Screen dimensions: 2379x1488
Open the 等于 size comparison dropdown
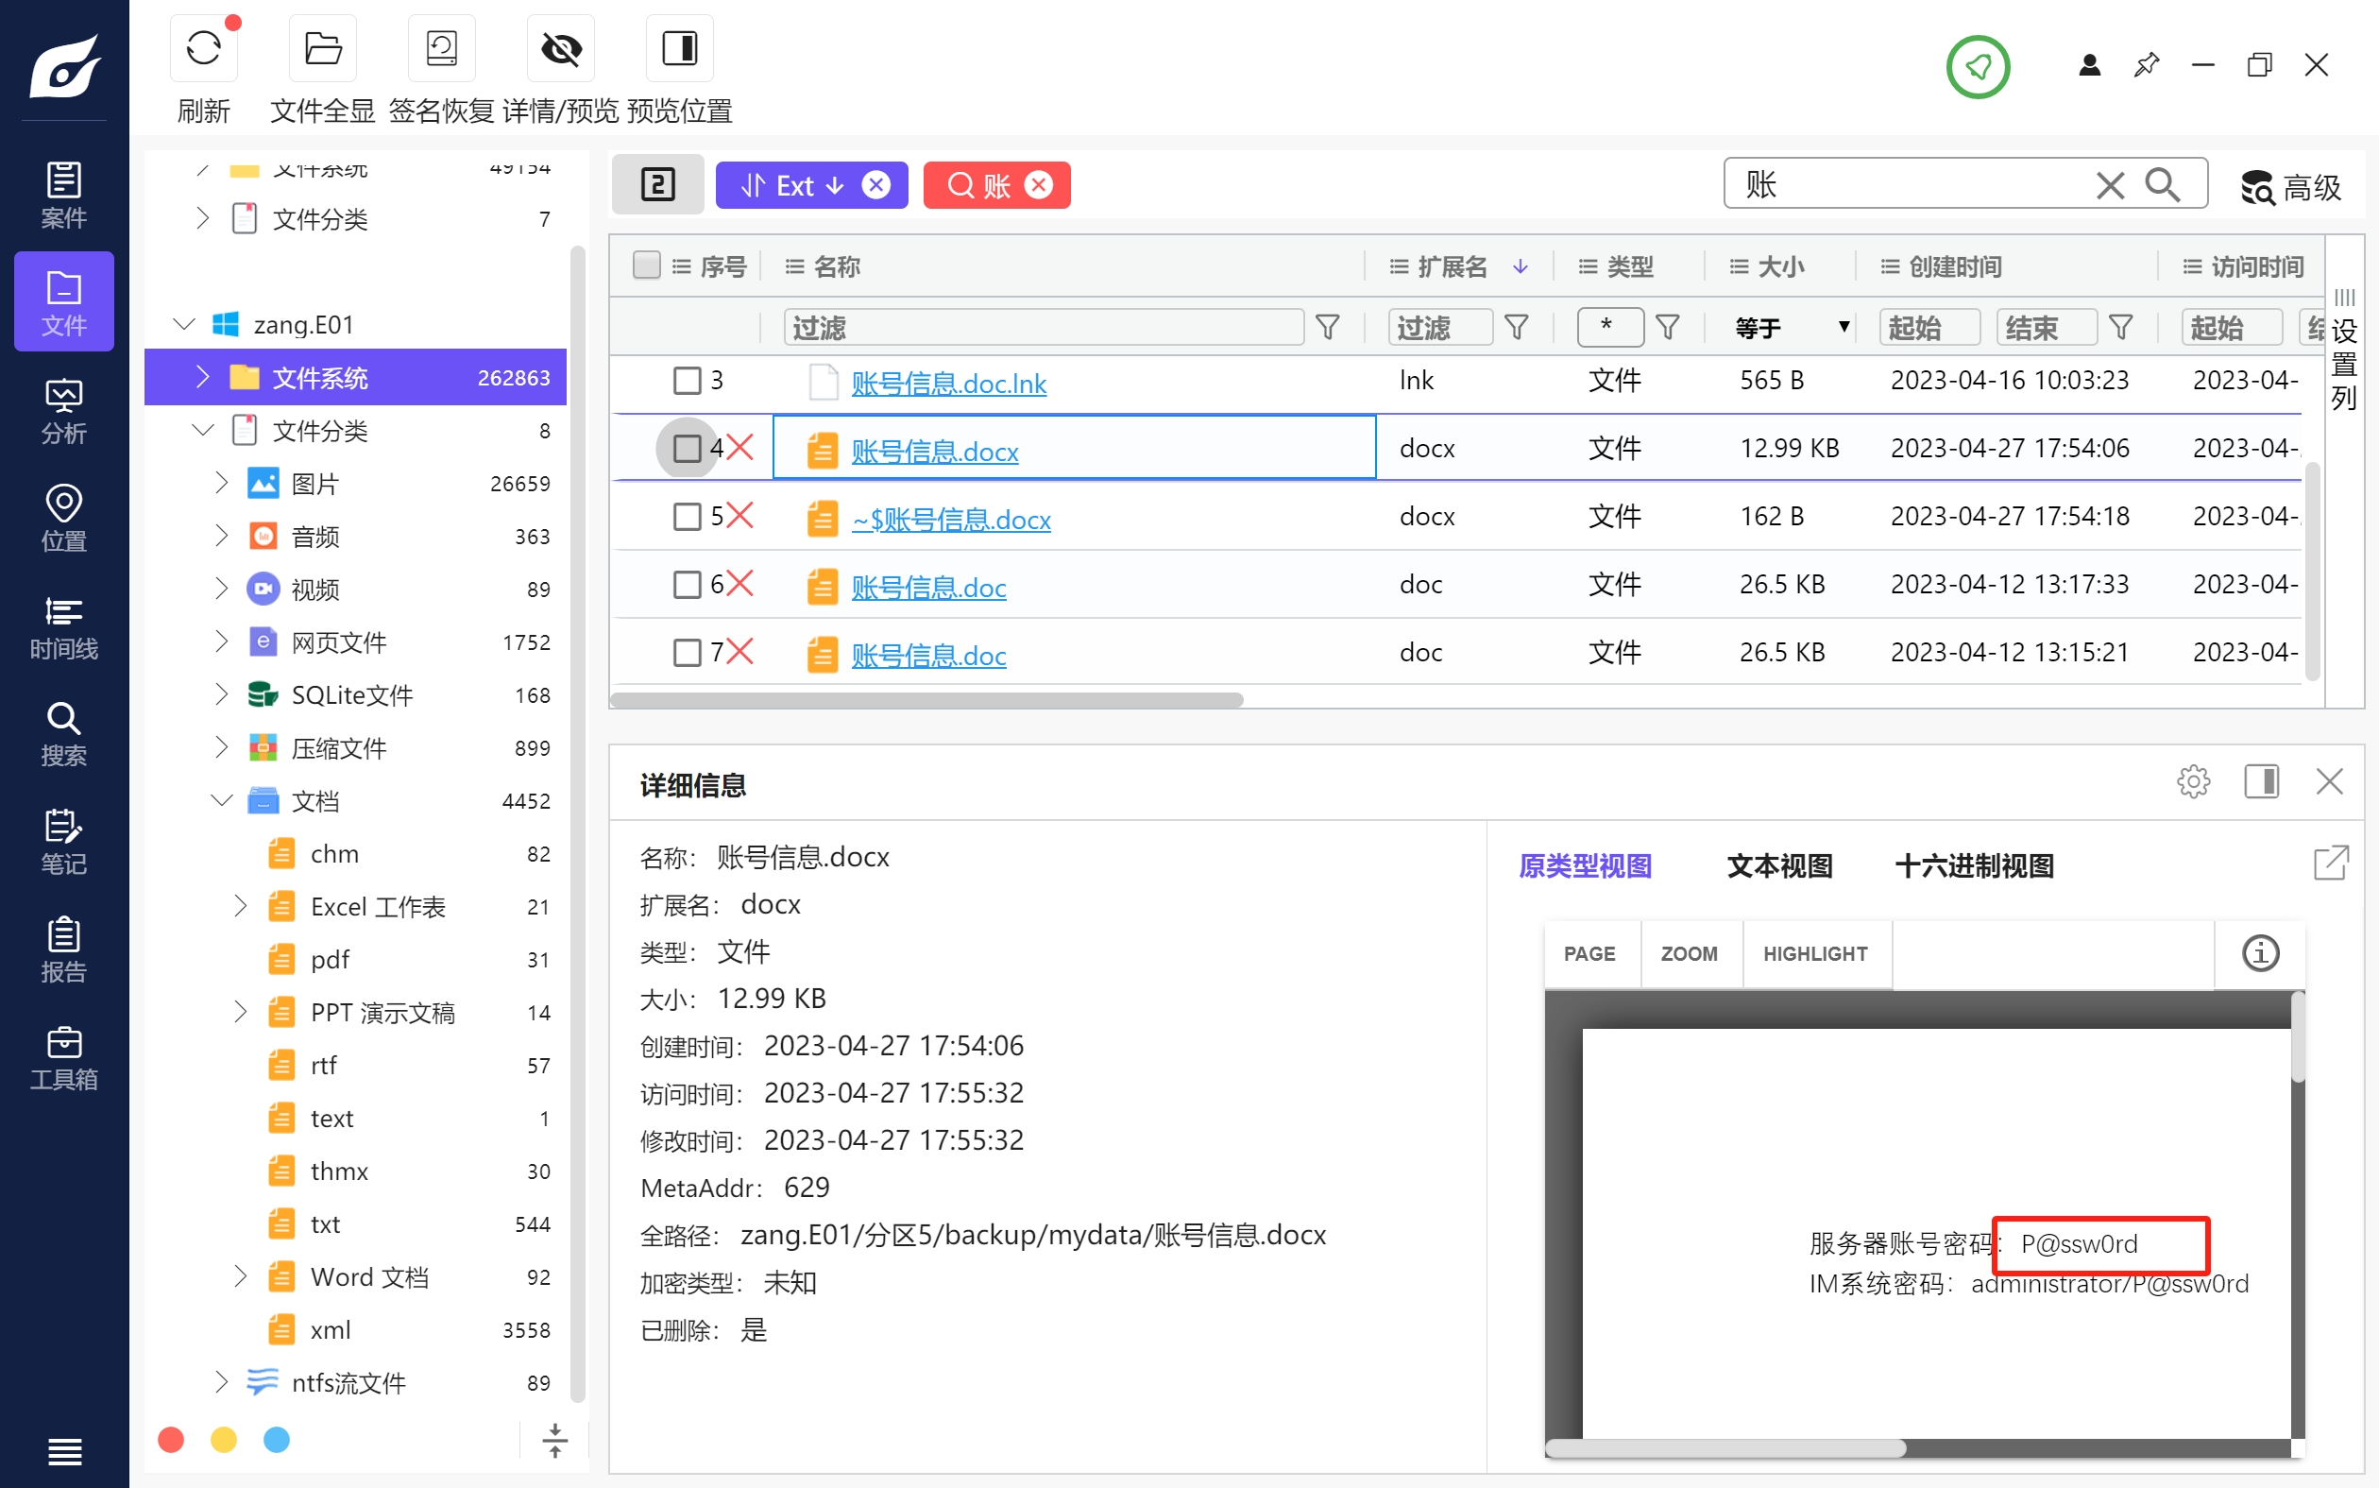1791,327
